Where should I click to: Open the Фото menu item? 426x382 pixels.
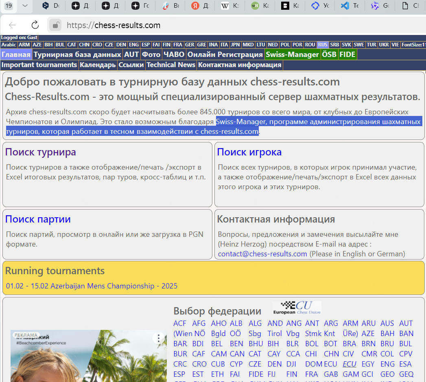tap(151, 55)
